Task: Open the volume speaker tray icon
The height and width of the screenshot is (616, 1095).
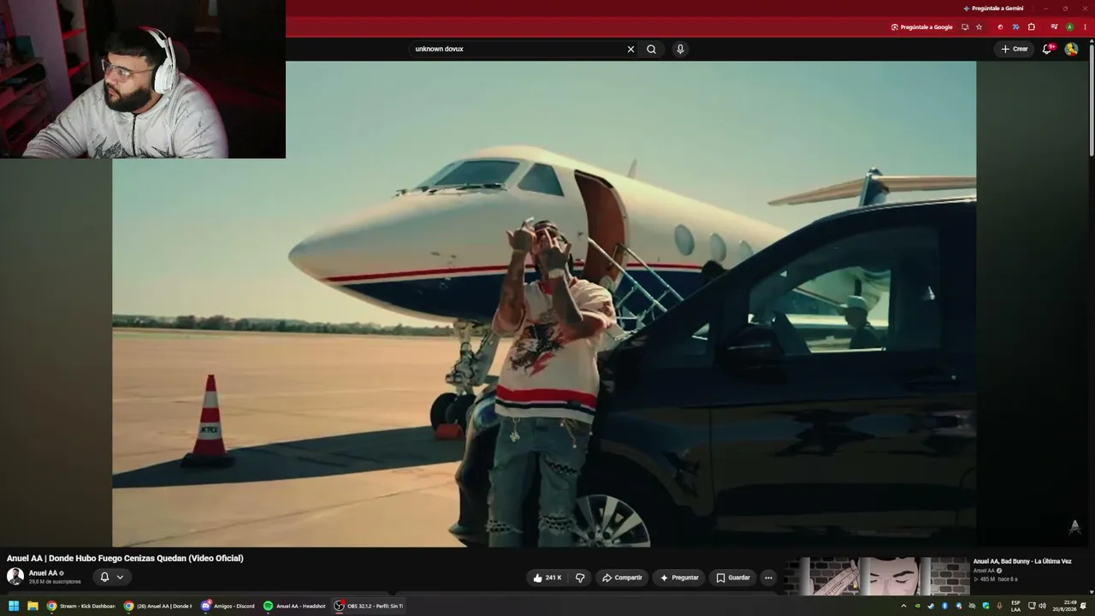Action: [x=1042, y=606]
